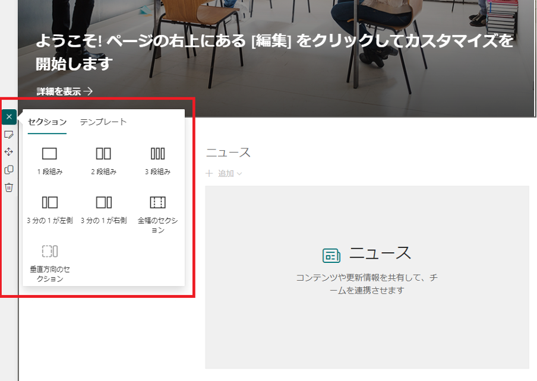This screenshot has width=537, height=381.
Task: Click the move section arrows icon
Action: click(9, 152)
